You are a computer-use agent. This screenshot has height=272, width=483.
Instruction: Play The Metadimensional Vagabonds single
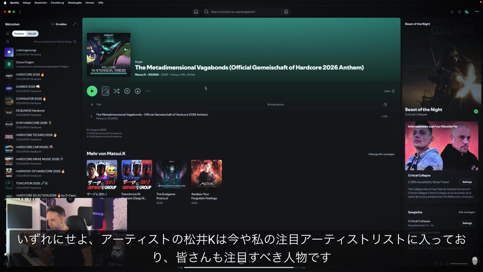(92, 91)
